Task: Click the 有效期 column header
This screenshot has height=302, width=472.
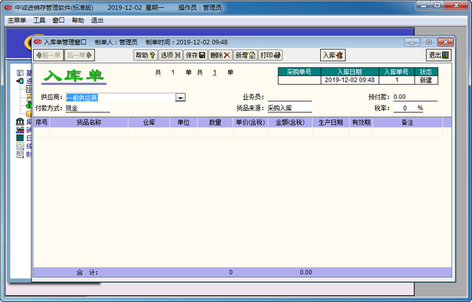Action: pyautogui.click(x=361, y=123)
